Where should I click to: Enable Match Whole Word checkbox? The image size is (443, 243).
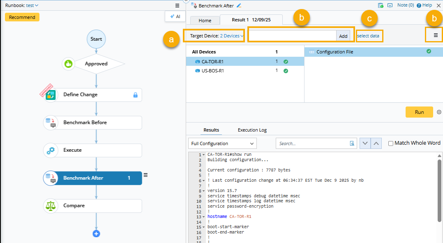point(391,143)
